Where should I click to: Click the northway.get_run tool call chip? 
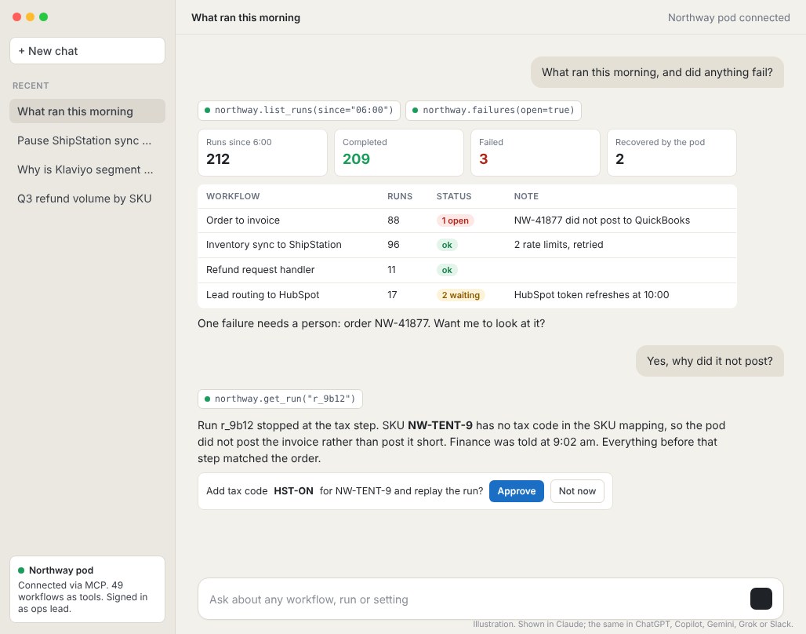tap(280, 399)
